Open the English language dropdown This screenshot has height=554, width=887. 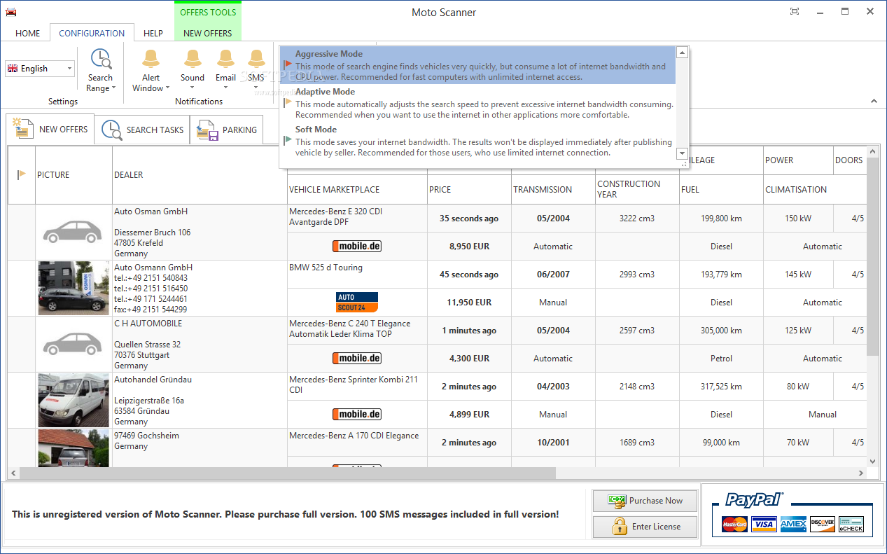pos(40,68)
